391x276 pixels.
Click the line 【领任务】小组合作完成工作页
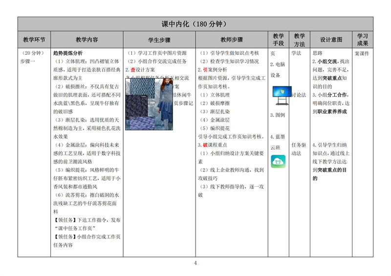(87, 237)
